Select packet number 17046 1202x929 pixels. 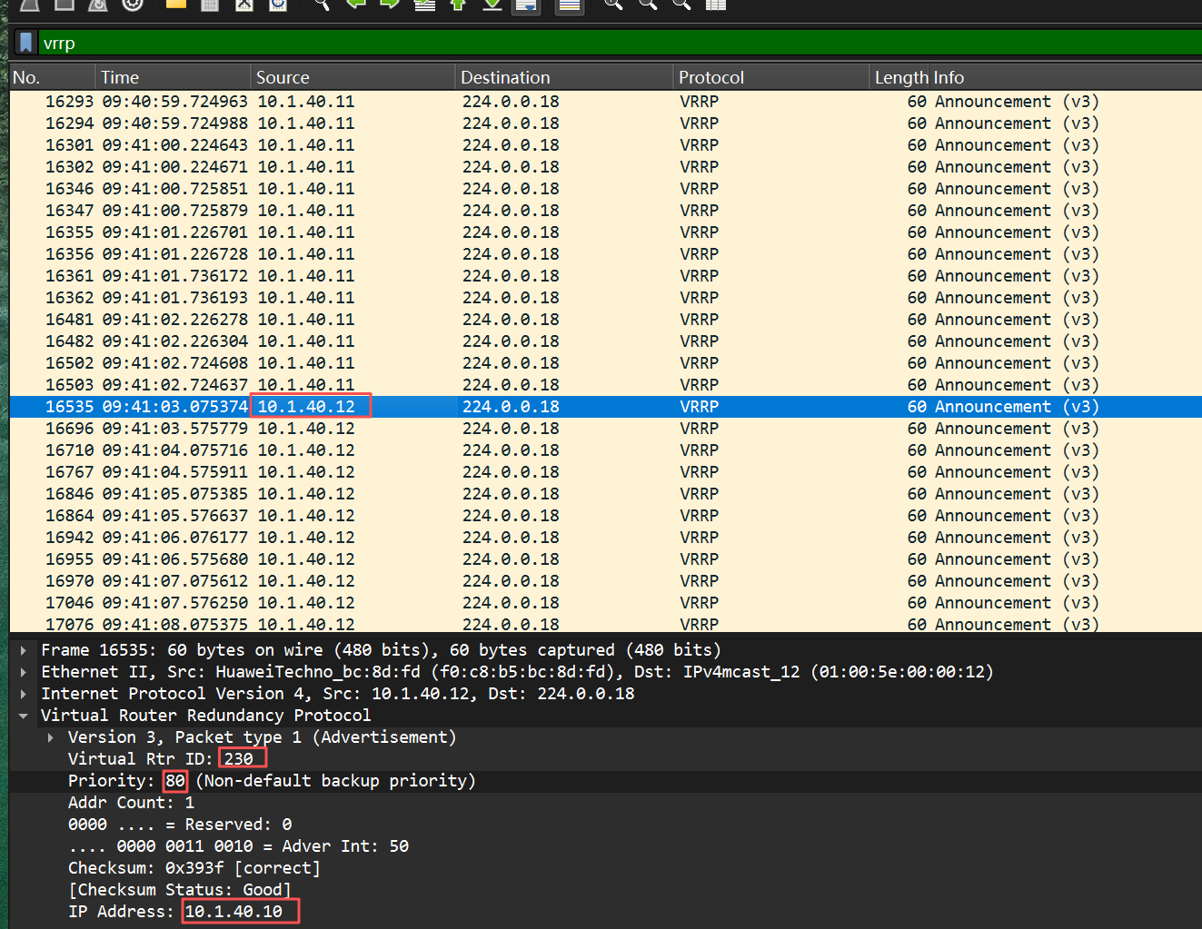pyautogui.click(x=605, y=603)
